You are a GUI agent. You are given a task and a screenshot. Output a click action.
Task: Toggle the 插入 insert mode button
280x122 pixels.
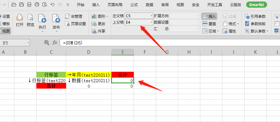coord(209,16)
